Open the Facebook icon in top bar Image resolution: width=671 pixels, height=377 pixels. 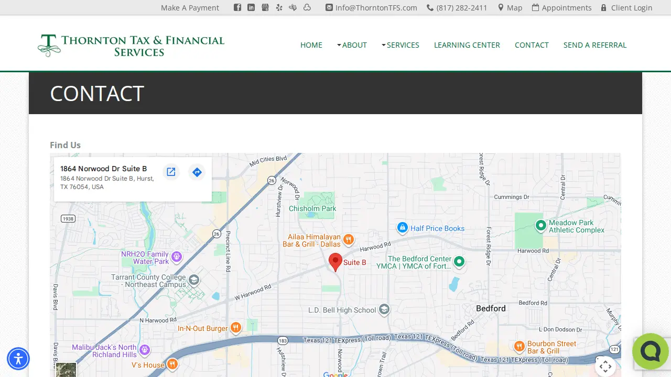[x=237, y=7]
